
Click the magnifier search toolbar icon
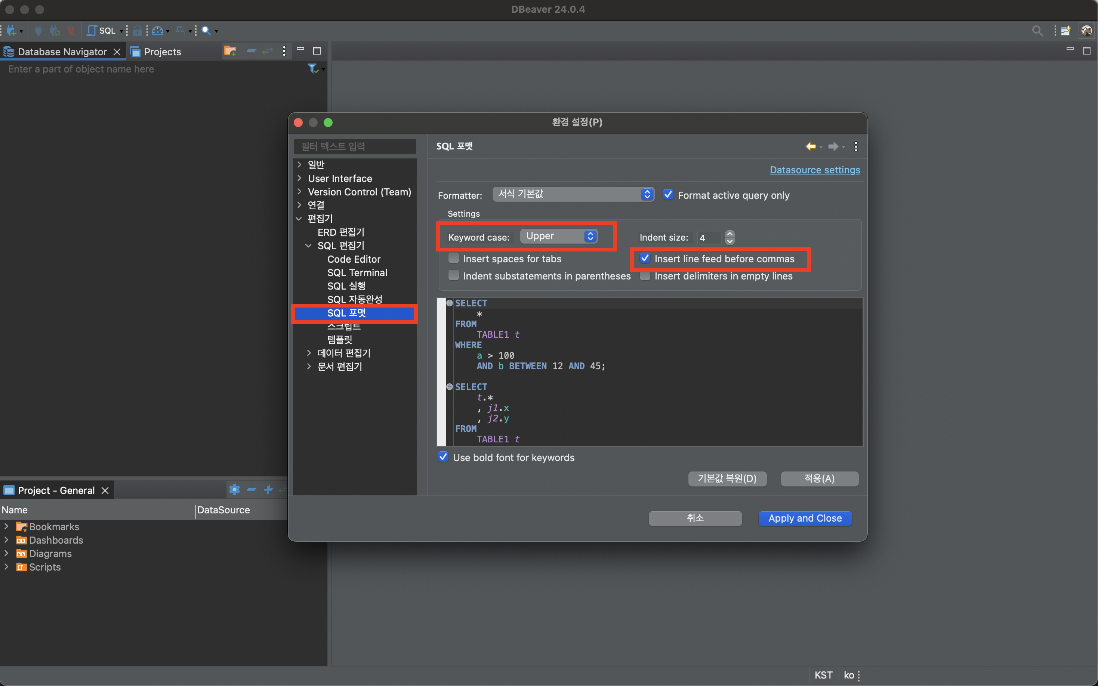pyautogui.click(x=206, y=31)
